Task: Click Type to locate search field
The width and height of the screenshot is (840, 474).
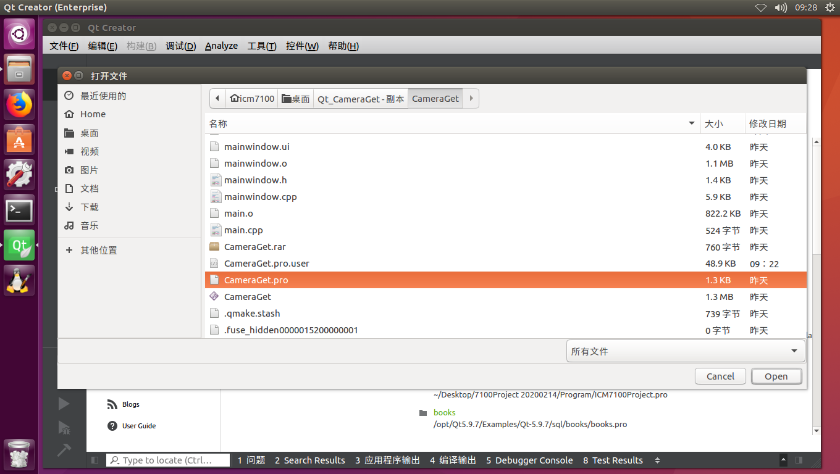Action: coord(168,460)
